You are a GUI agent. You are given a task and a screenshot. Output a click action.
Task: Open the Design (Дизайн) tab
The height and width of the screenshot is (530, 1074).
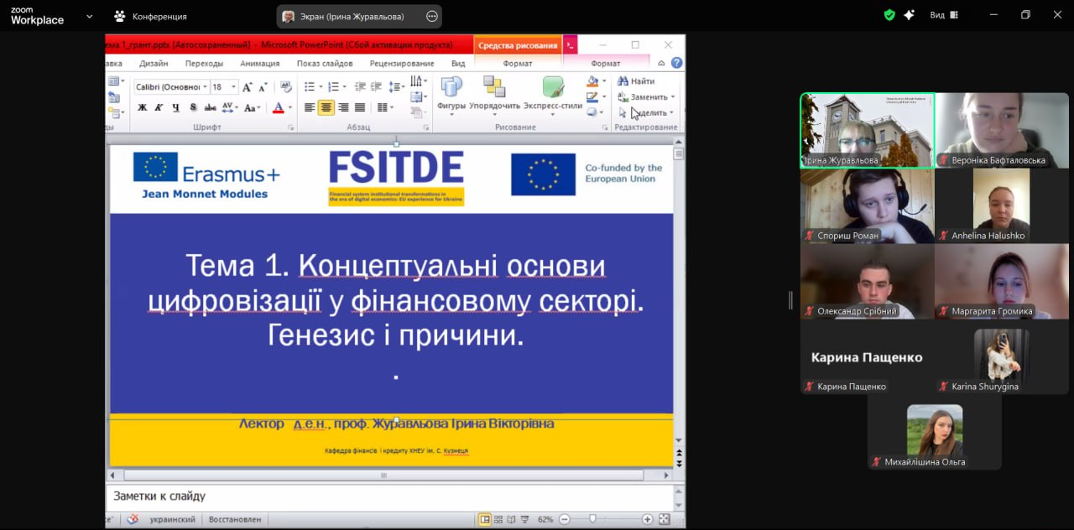point(154,63)
